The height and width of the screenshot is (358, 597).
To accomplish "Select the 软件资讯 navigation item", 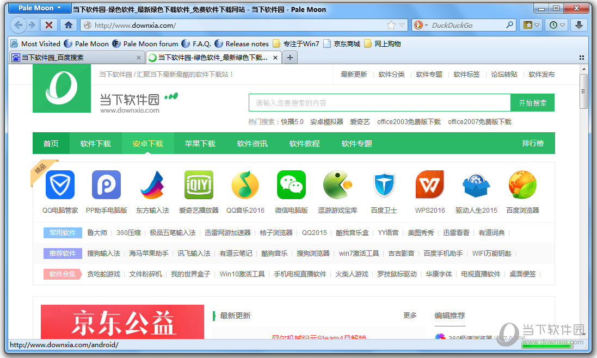I will 252,144.
